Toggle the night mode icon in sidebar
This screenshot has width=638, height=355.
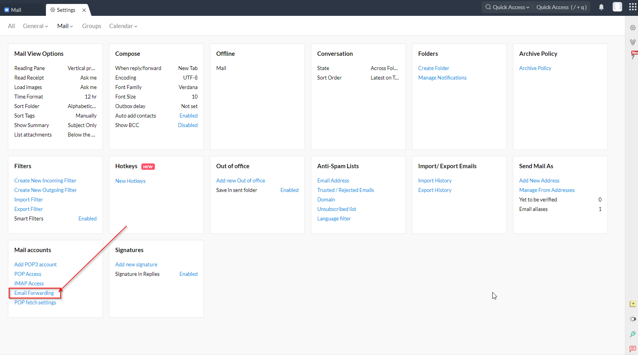point(633,319)
